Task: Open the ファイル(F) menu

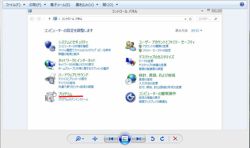Action: click(13, 5)
